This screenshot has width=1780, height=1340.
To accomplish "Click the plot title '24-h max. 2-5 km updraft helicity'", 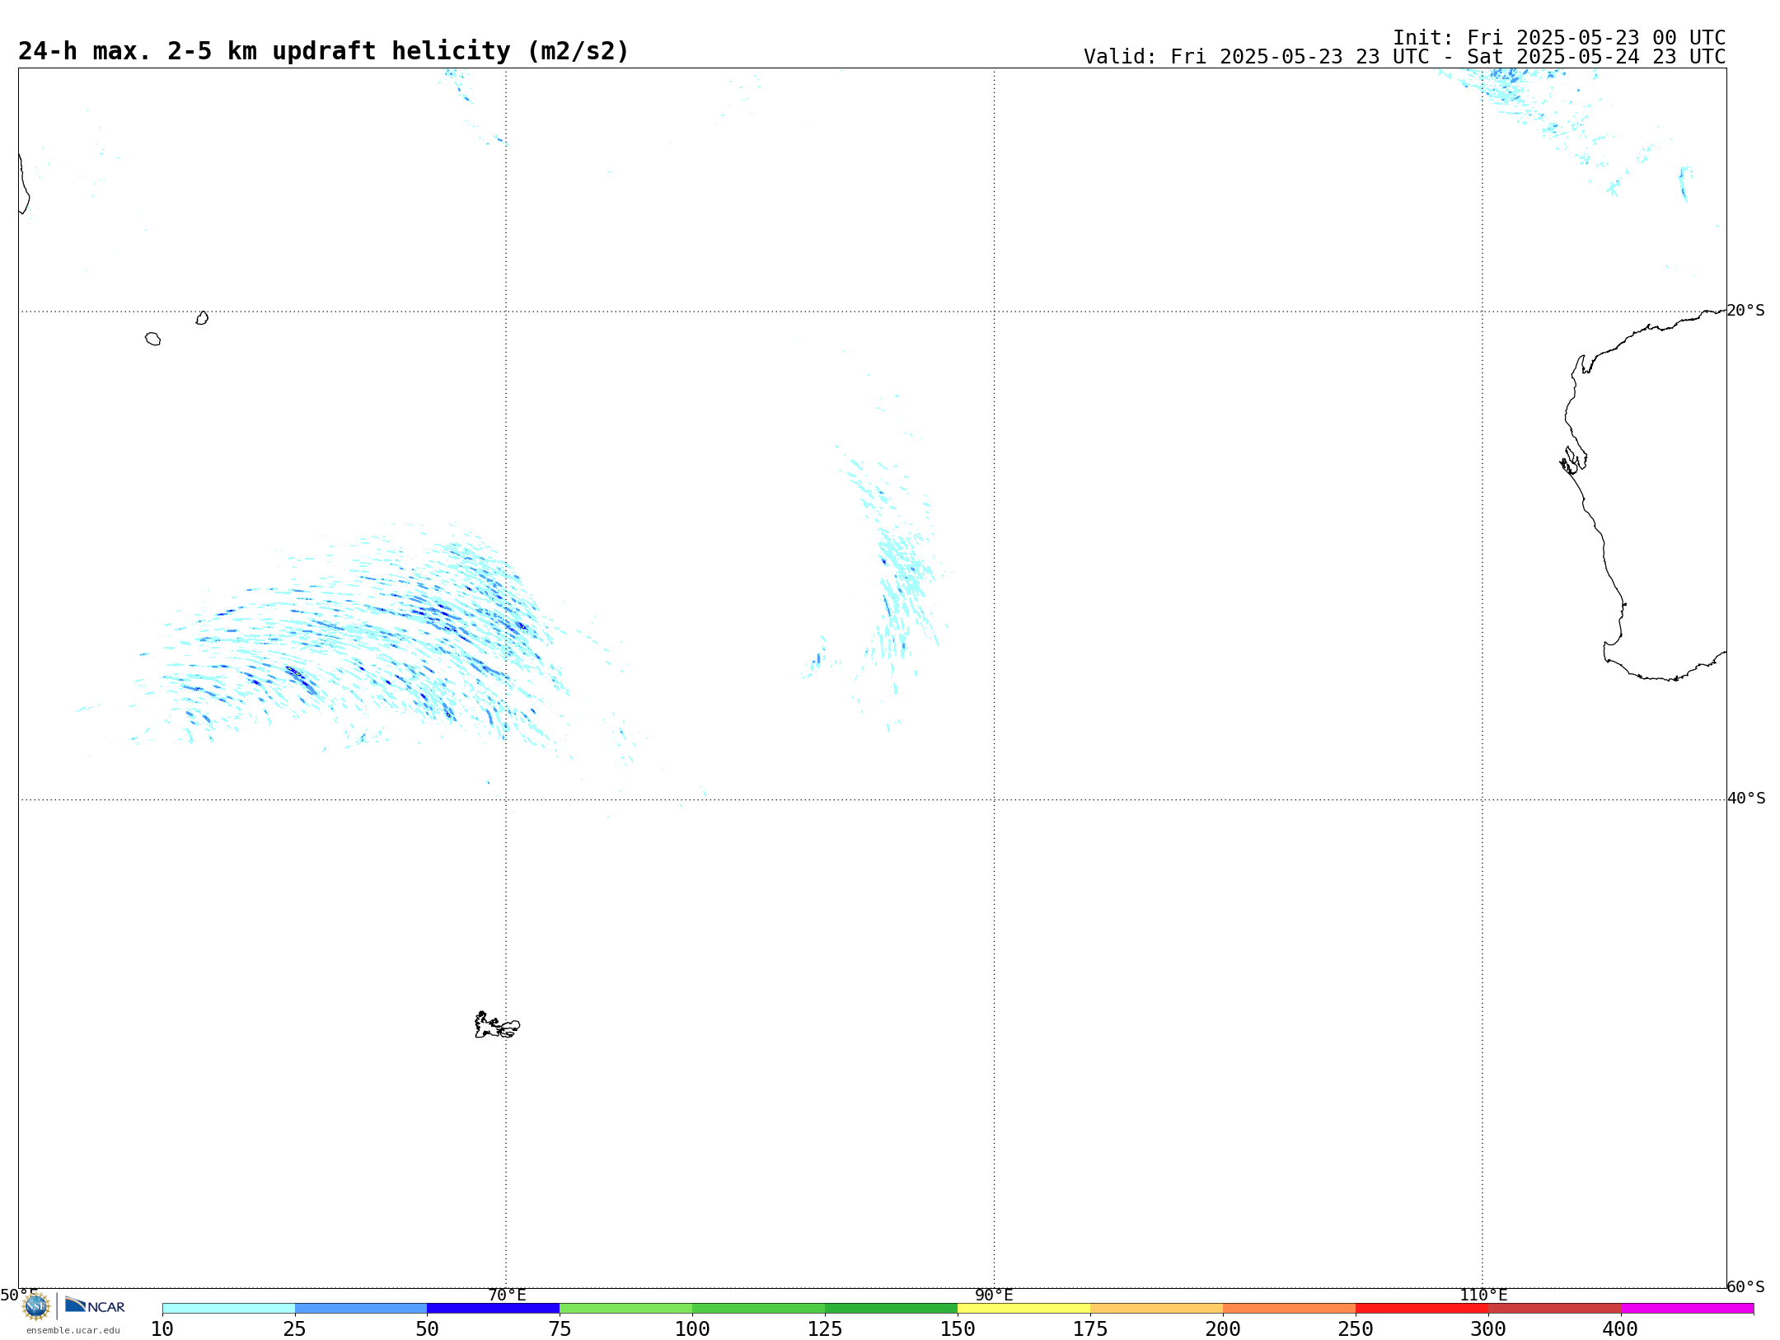I will [323, 51].
